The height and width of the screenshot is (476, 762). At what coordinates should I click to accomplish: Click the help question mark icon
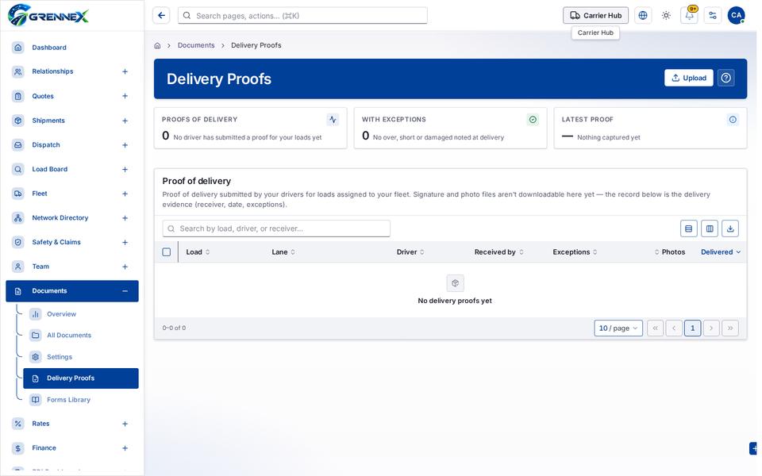coord(725,78)
